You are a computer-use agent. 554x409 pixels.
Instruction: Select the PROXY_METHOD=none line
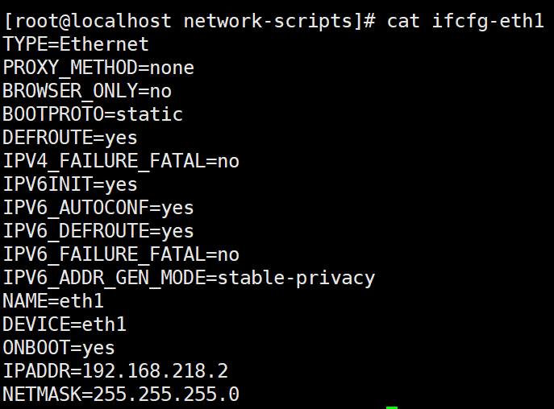98,68
